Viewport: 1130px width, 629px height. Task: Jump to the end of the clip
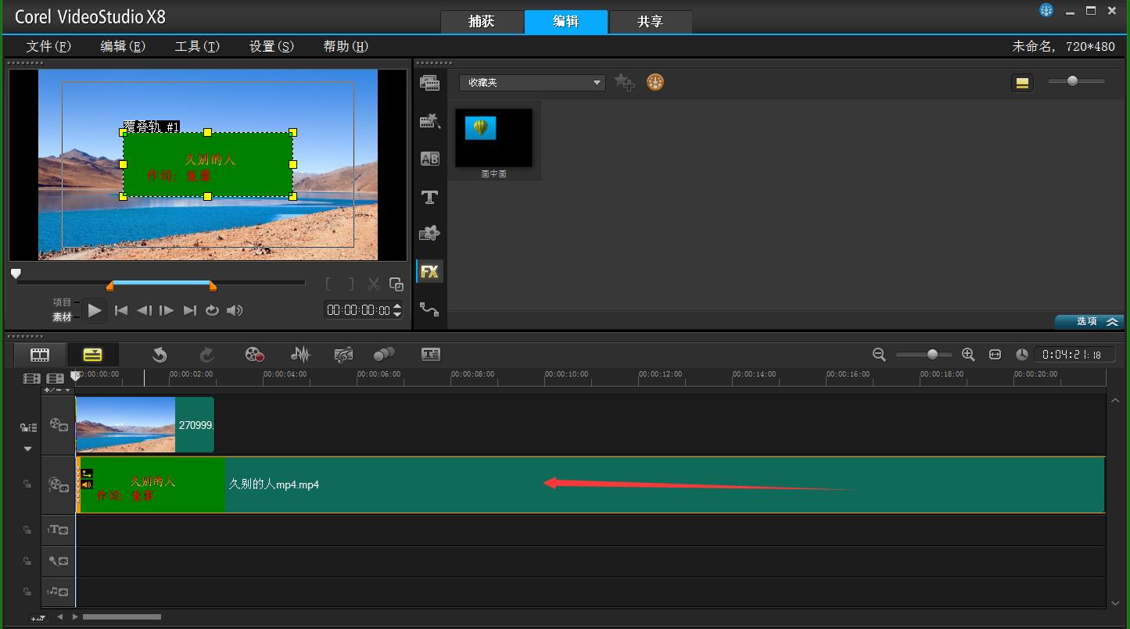click(x=189, y=310)
